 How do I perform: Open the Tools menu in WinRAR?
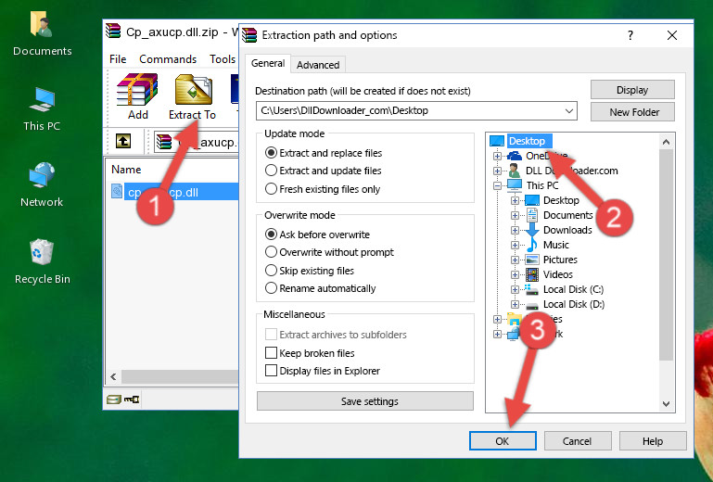pos(223,59)
